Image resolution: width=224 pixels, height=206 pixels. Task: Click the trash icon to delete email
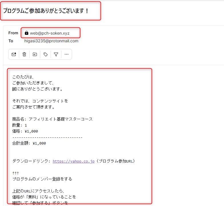click(24, 54)
